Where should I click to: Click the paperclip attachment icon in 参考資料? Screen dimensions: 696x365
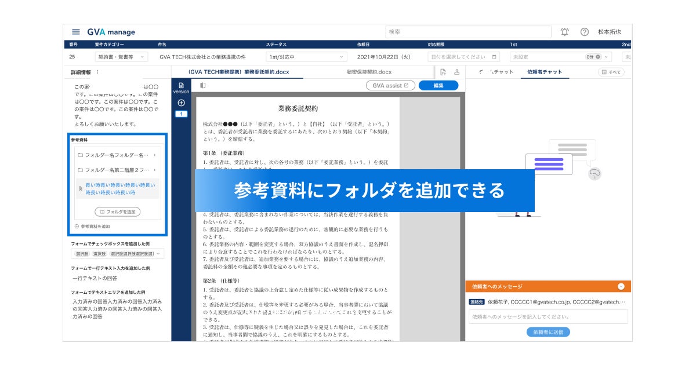coord(81,189)
